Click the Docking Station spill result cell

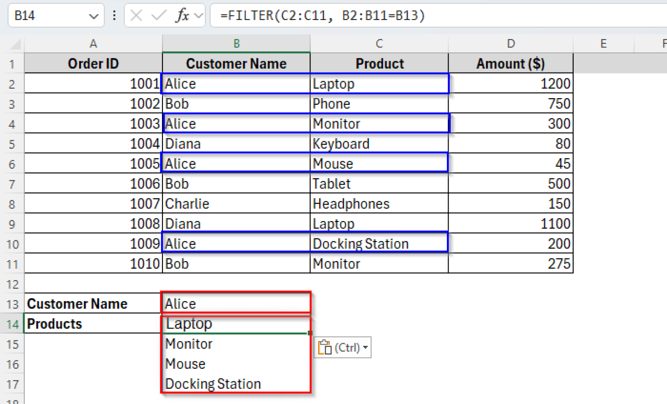(236, 384)
